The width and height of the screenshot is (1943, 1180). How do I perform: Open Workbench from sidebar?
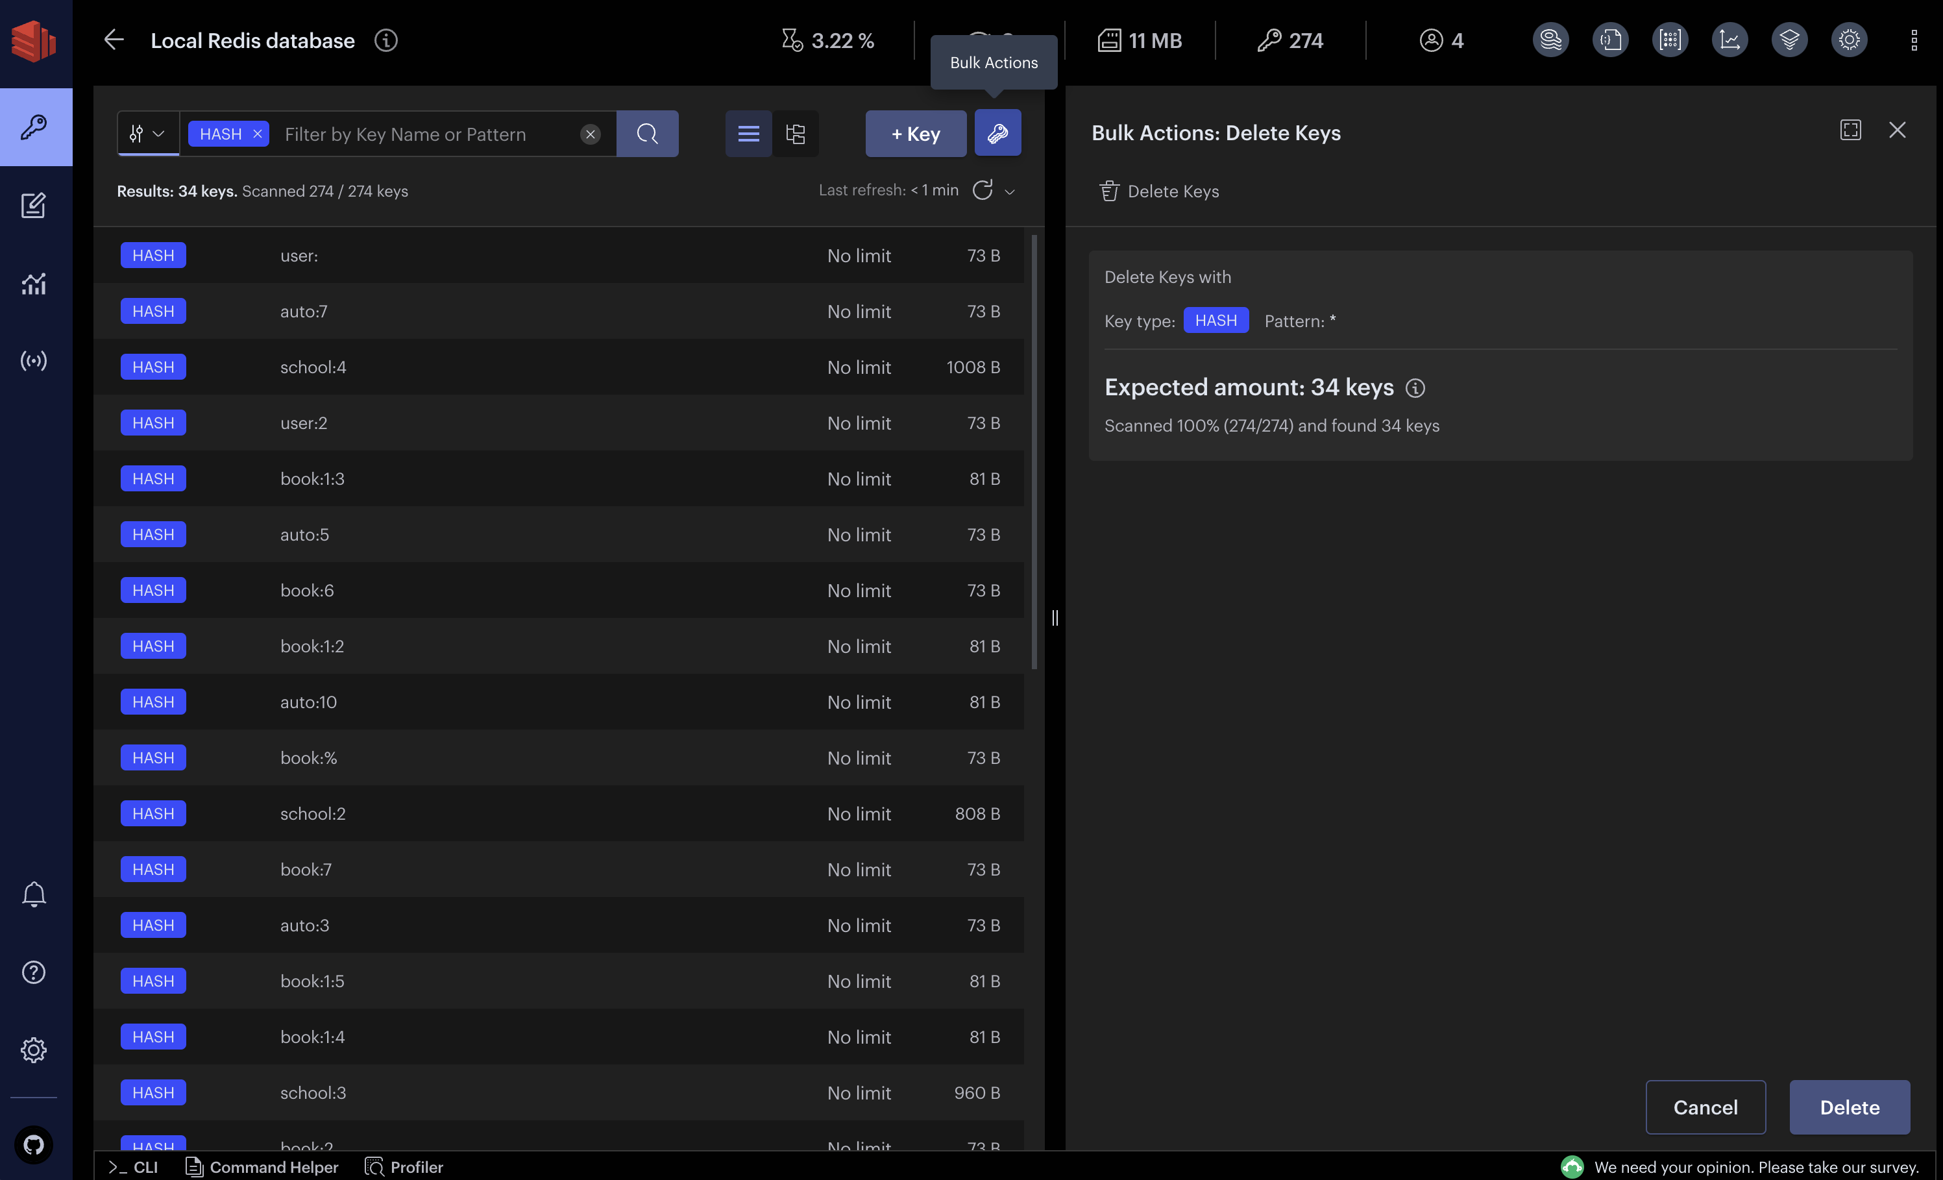[33, 205]
